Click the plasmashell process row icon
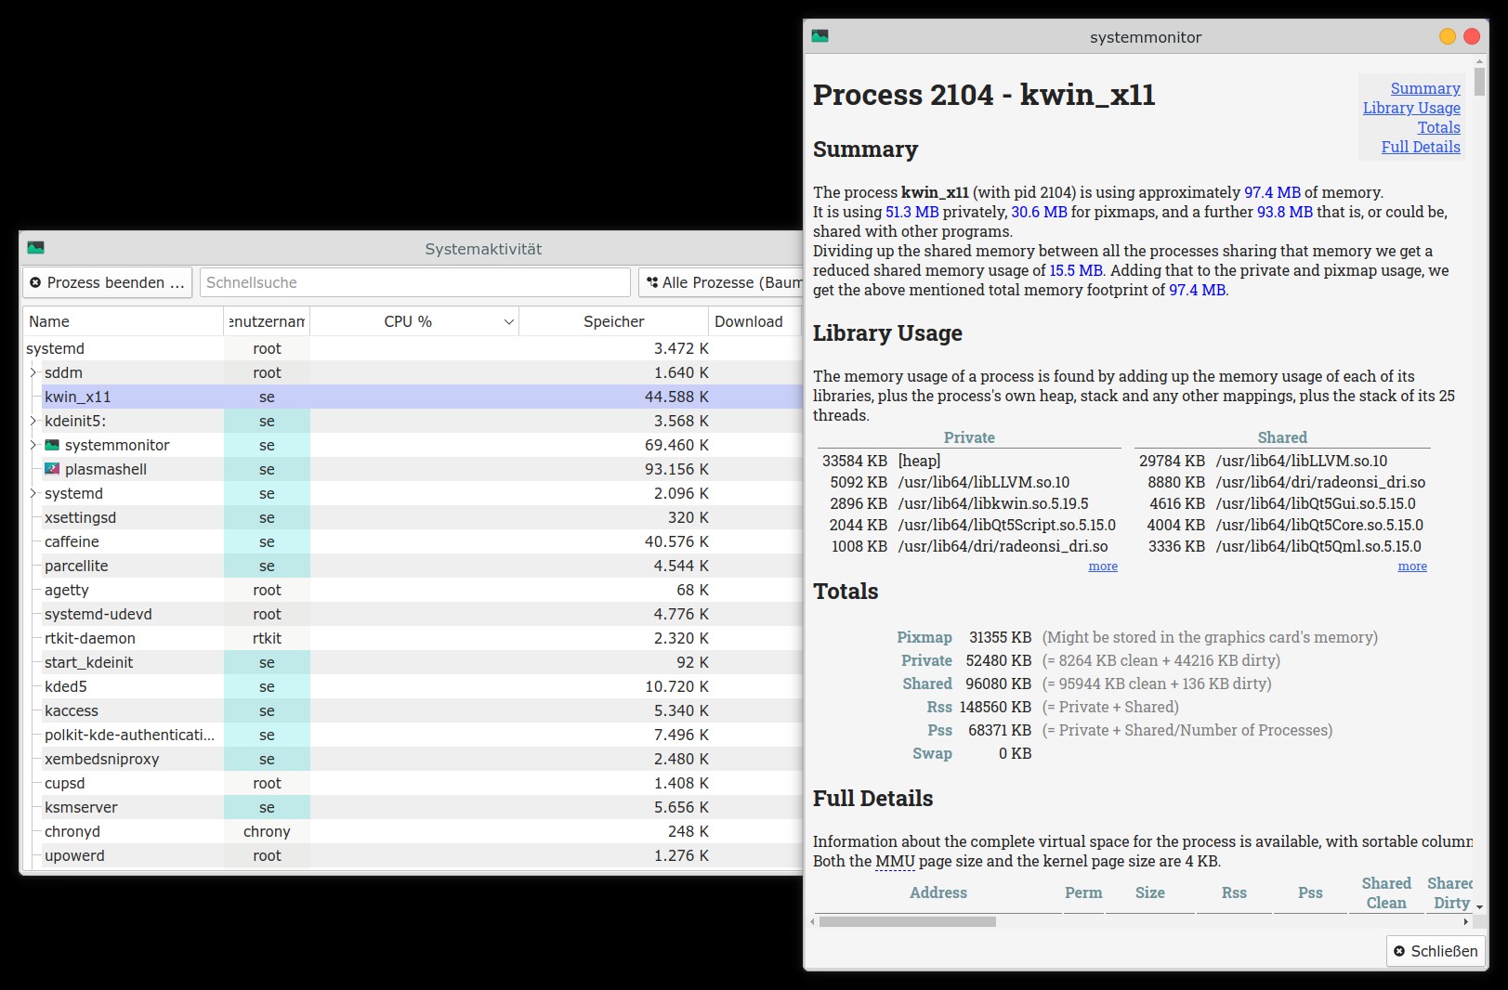Image resolution: width=1508 pixels, height=990 pixels. click(x=52, y=469)
